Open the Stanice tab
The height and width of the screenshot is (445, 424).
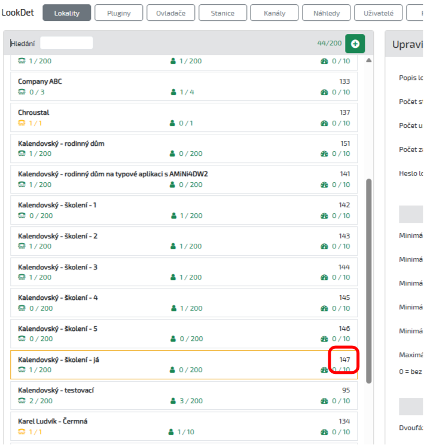tap(222, 13)
